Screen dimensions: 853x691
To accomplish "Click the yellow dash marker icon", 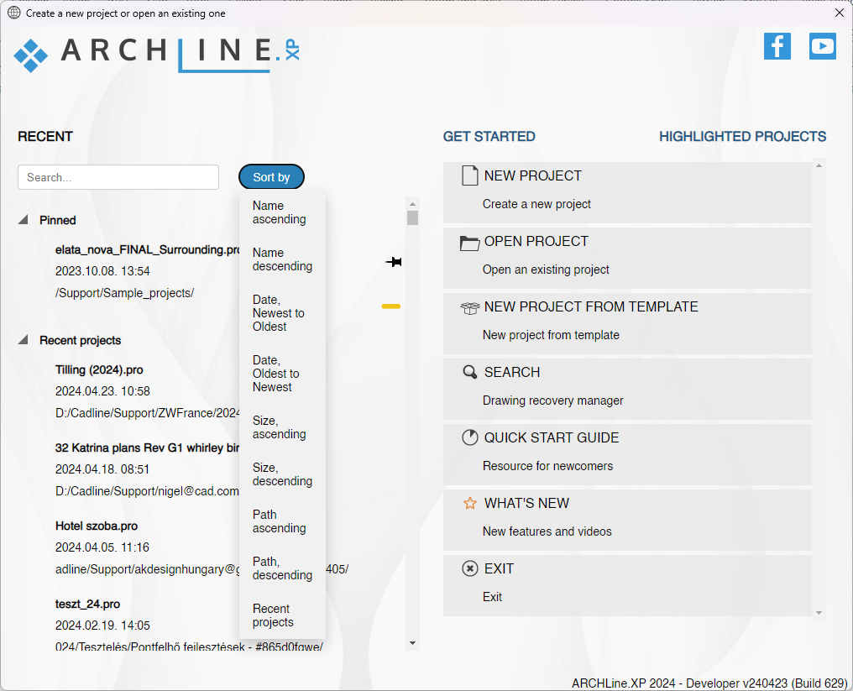I will pyautogui.click(x=391, y=306).
